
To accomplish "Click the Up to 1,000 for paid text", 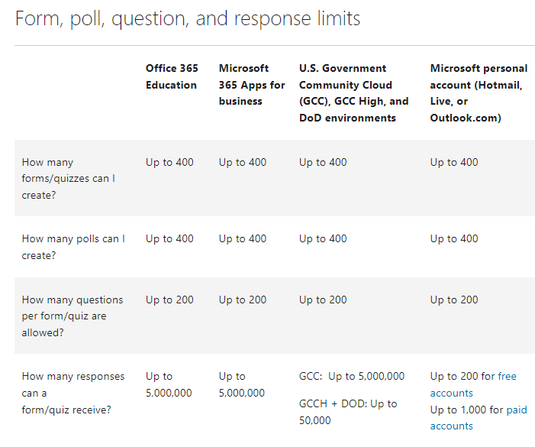I will click(x=479, y=410).
